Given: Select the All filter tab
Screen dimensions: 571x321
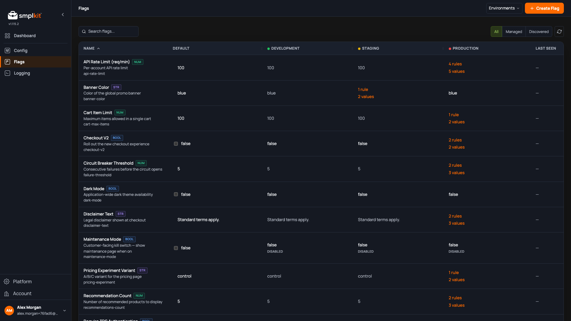Looking at the screenshot, I should [496, 32].
